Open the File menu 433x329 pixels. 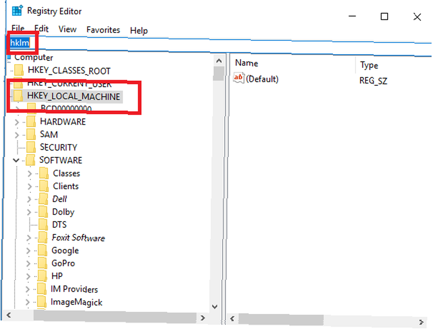tap(18, 29)
